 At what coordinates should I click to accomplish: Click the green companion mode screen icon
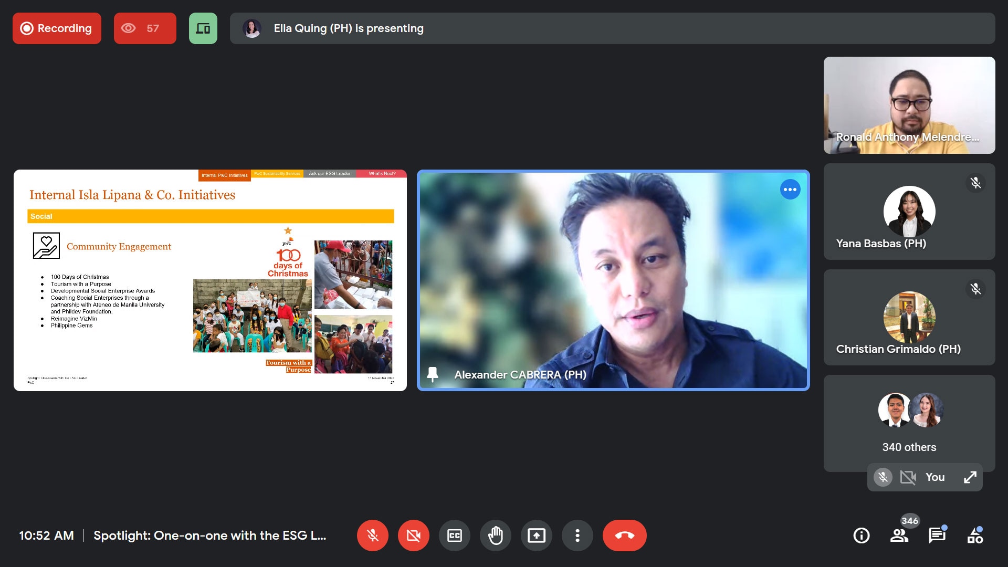coord(203,28)
